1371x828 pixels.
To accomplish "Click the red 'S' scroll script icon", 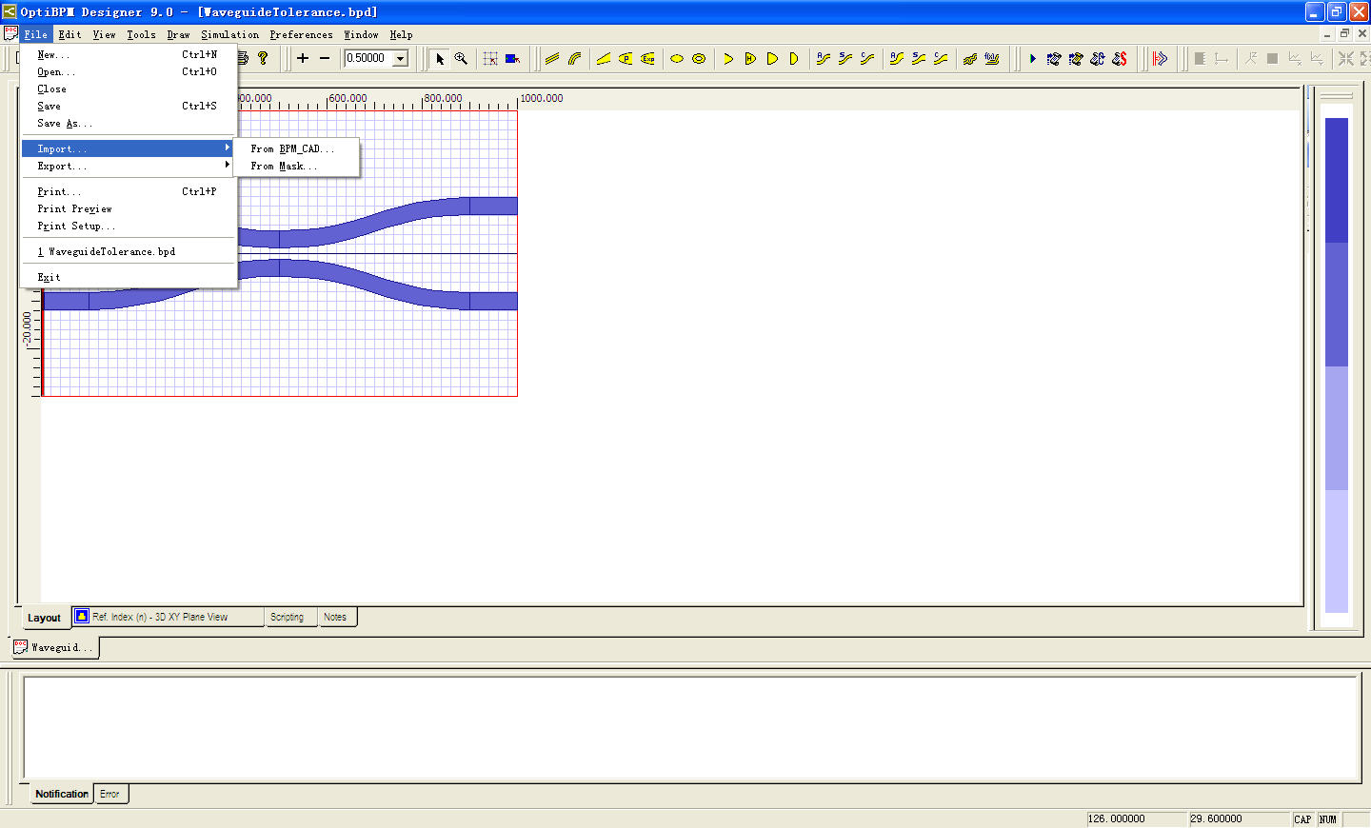I will pos(1120,58).
